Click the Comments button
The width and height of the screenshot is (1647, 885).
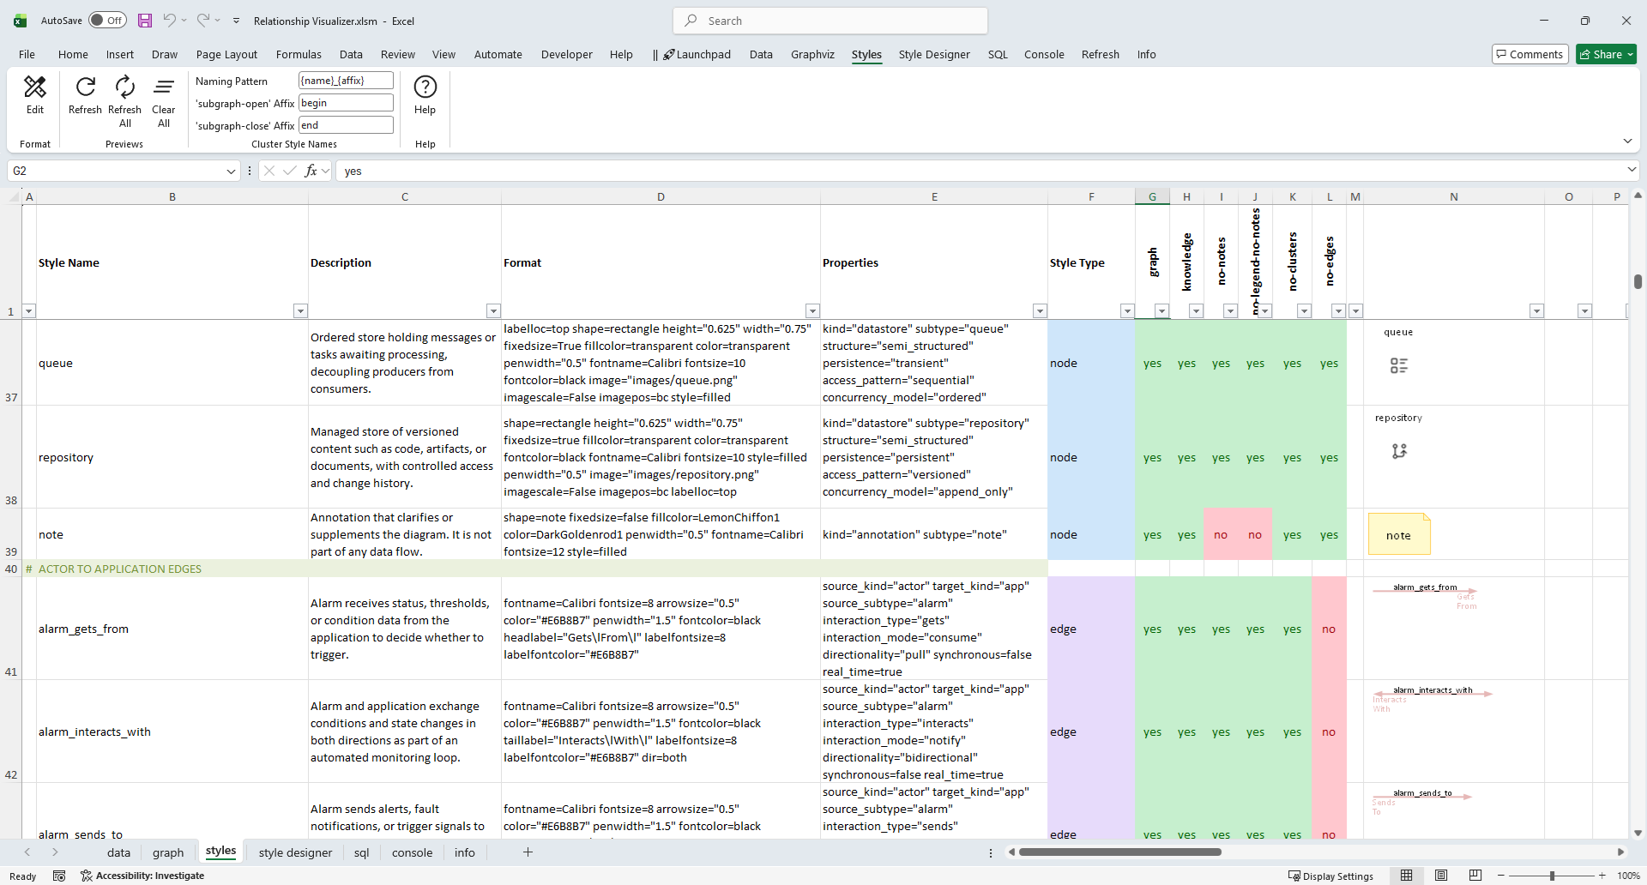point(1529,54)
